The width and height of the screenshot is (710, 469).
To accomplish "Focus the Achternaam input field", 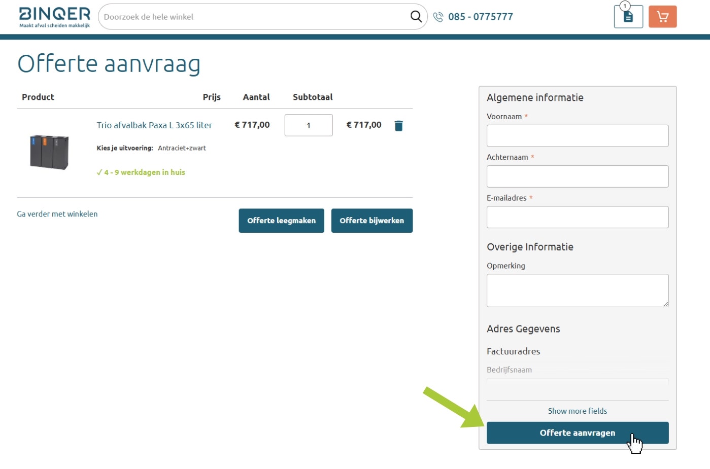I will 577,176.
